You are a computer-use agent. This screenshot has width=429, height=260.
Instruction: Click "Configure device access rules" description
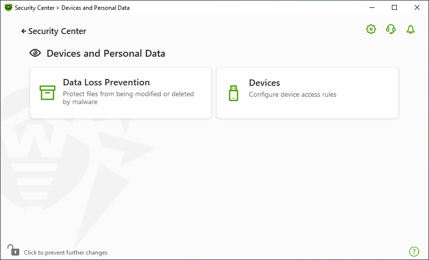click(292, 94)
